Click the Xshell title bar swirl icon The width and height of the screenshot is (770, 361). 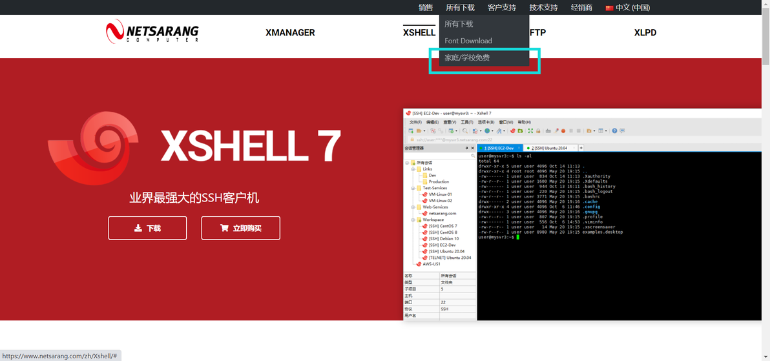pyautogui.click(x=408, y=114)
